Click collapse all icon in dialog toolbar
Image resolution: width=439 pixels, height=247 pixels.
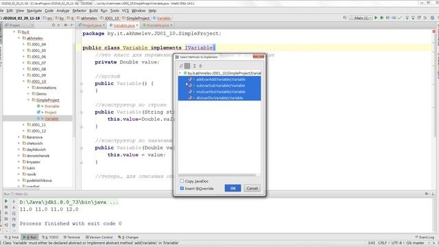click(200, 66)
